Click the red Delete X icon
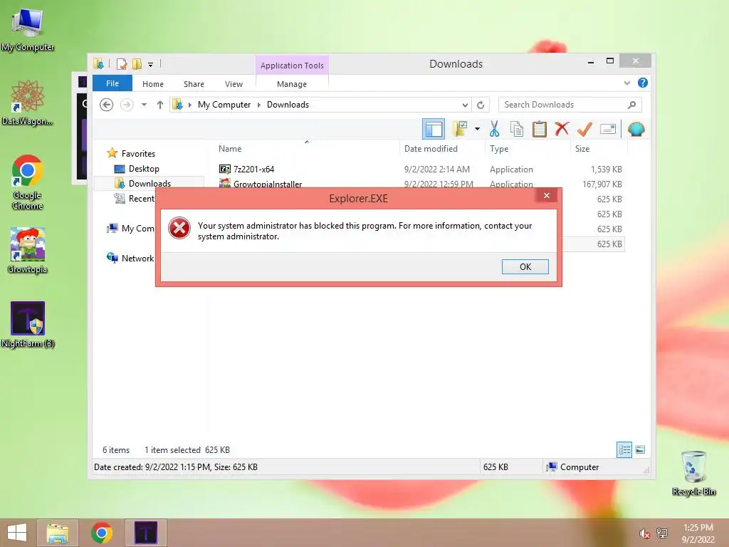The width and height of the screenshot is (729, 547). tap(562, 128)
